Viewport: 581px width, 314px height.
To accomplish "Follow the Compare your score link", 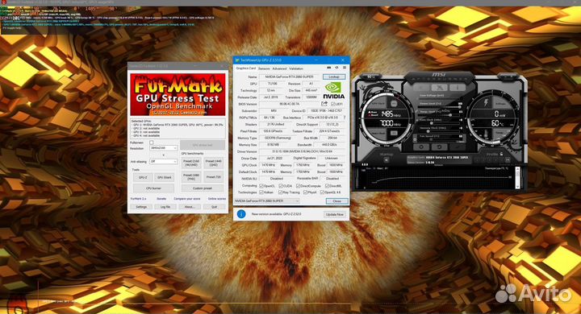I will (x=186, y=199).
